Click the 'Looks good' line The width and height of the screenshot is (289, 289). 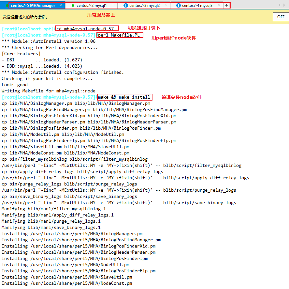(x=15, y=85)
